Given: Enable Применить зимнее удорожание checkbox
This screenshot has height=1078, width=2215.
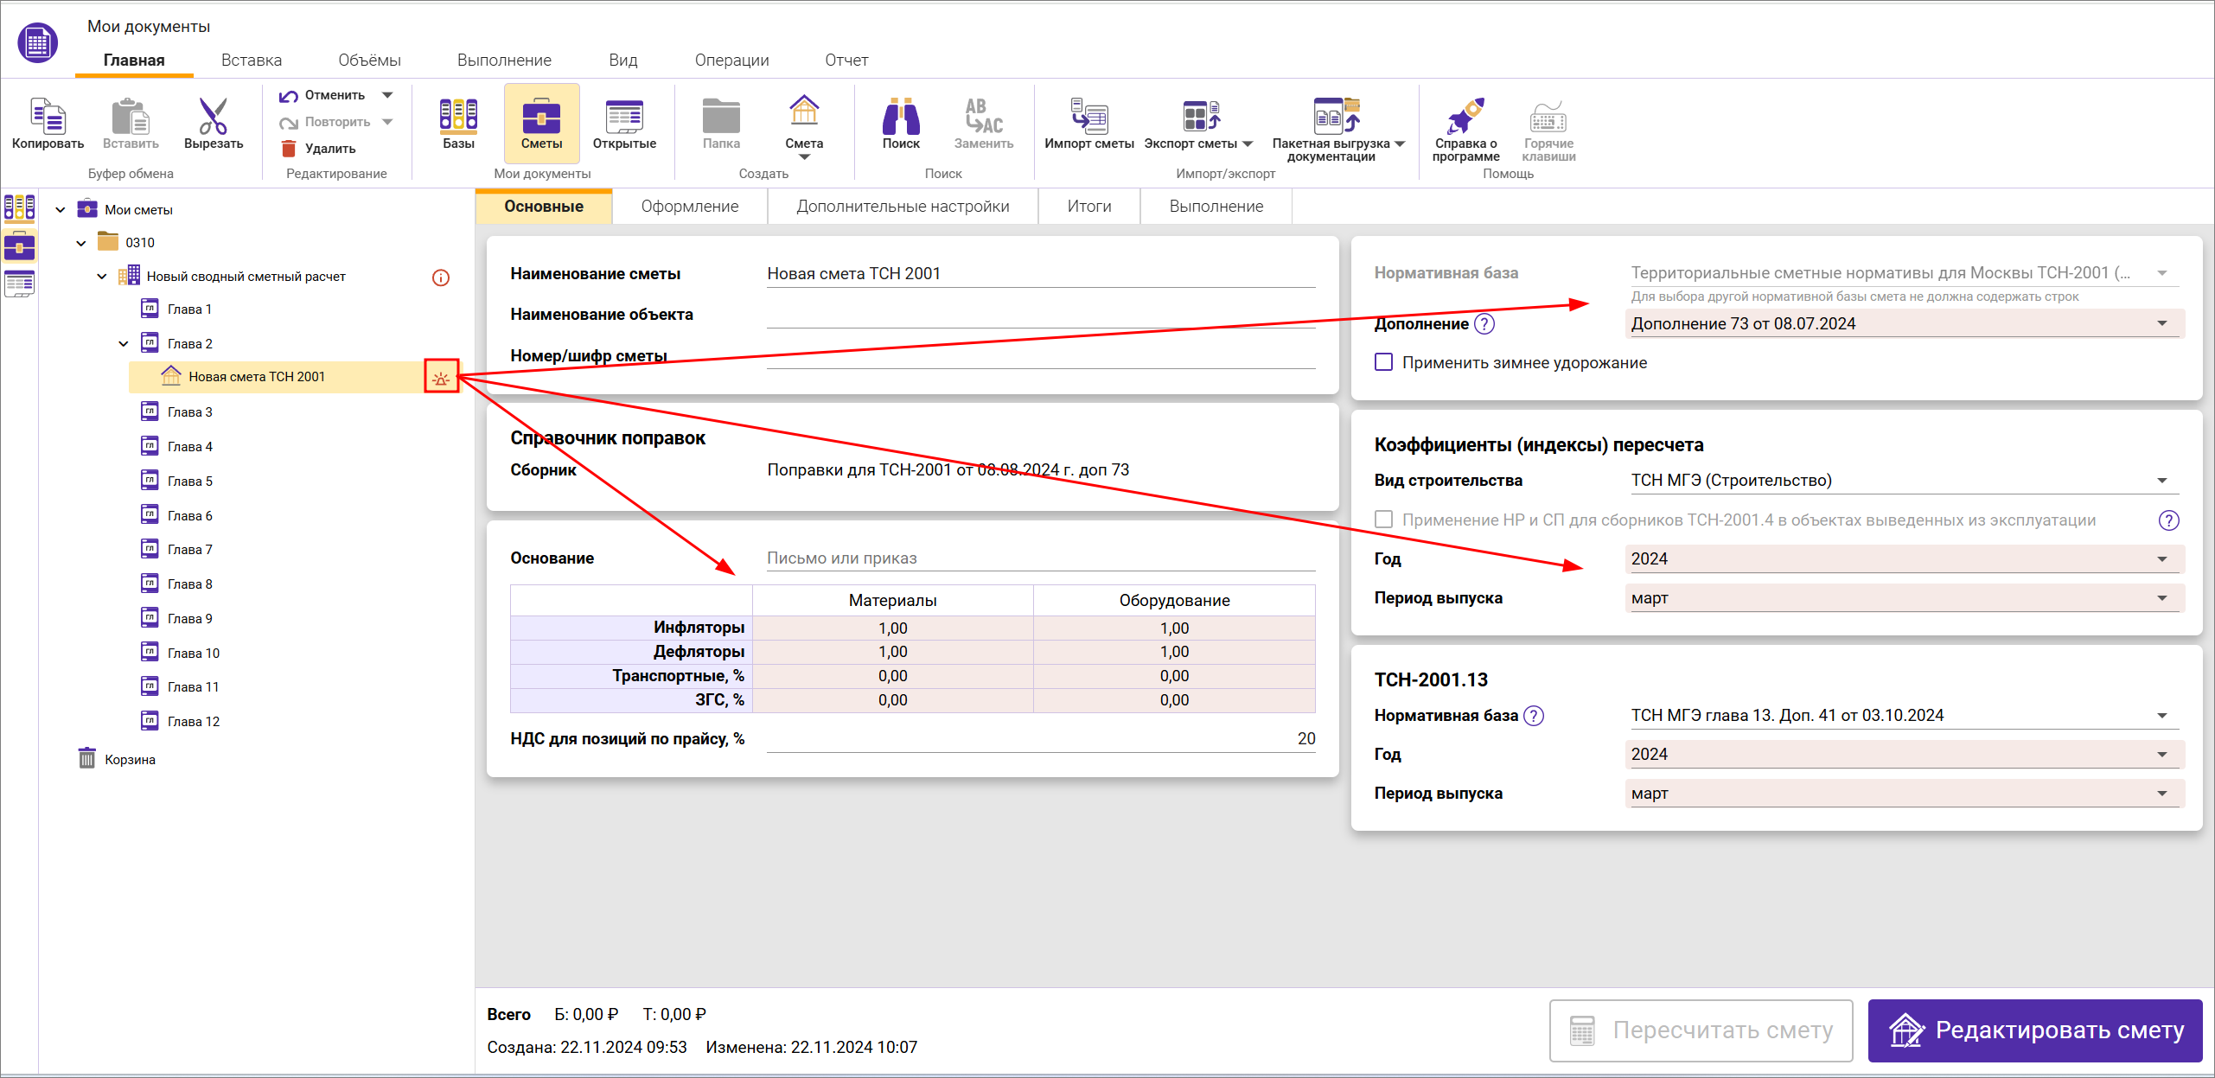Looking at the screenshot, I should coord(1384,362).
